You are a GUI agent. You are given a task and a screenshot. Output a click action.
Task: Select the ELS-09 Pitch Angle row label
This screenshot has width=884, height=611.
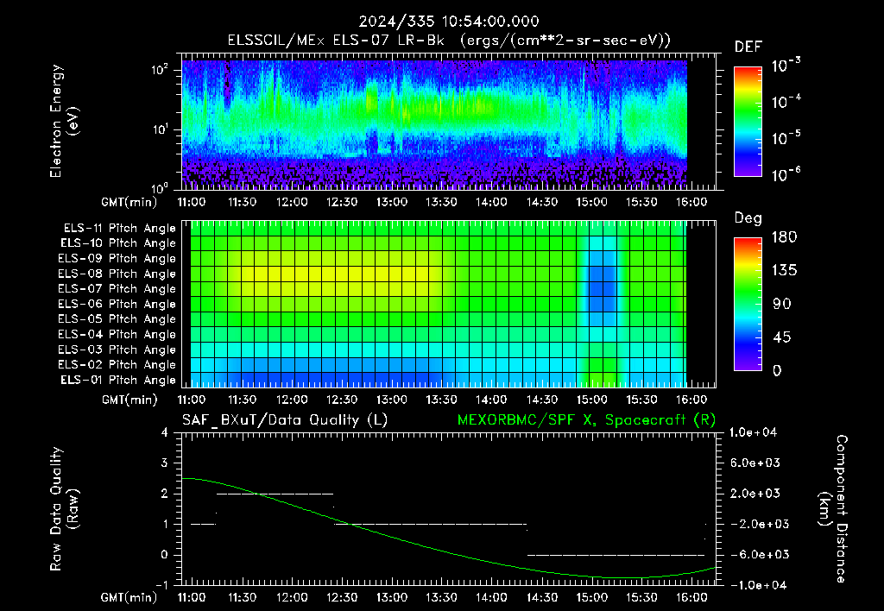coord(117,259)
